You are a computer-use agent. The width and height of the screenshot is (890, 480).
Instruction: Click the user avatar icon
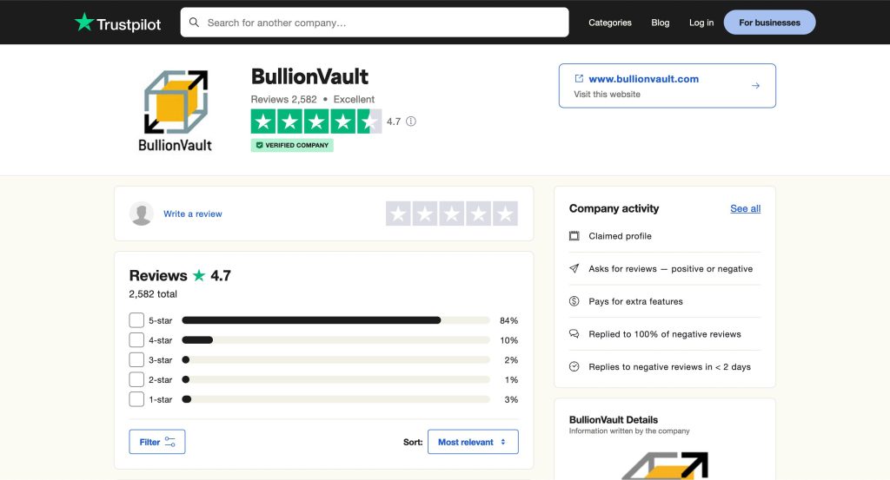(x=142, y=214)
